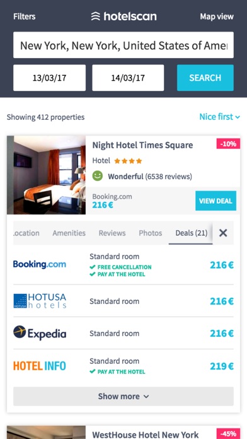Viewport: 247px width, 439px height.
Task: Select the check-in date 13/03/17 field
Action: (x=50, y=78)
